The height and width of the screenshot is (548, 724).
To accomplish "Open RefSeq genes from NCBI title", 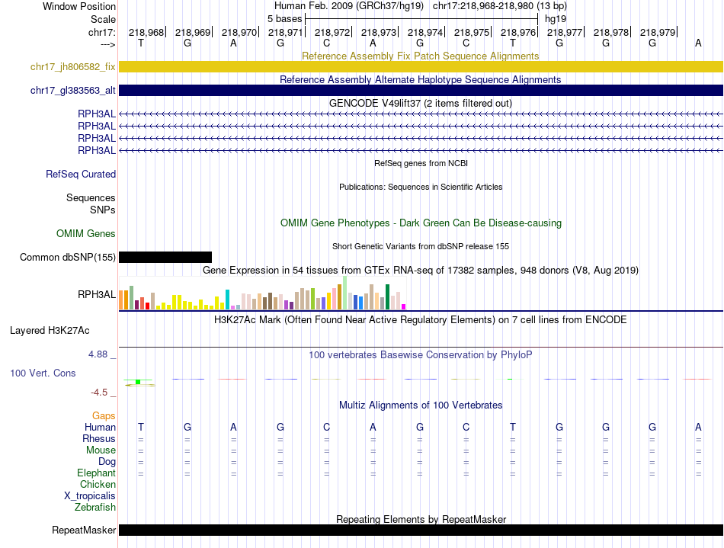I will [421, 163].
